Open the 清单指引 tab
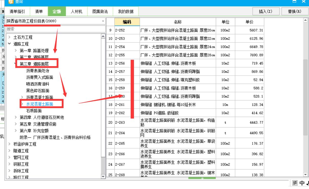This screenshot has width=309, height=189. click(x=17, y=11)
